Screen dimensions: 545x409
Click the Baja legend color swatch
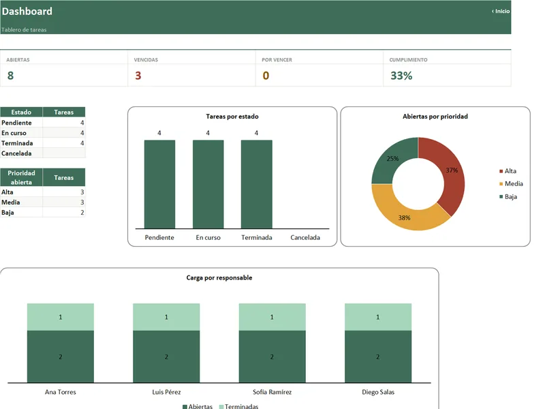(501, 197)
